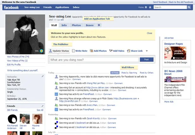Switch to the Wall tab
This screenshot has height=135, width=195.
54,25
